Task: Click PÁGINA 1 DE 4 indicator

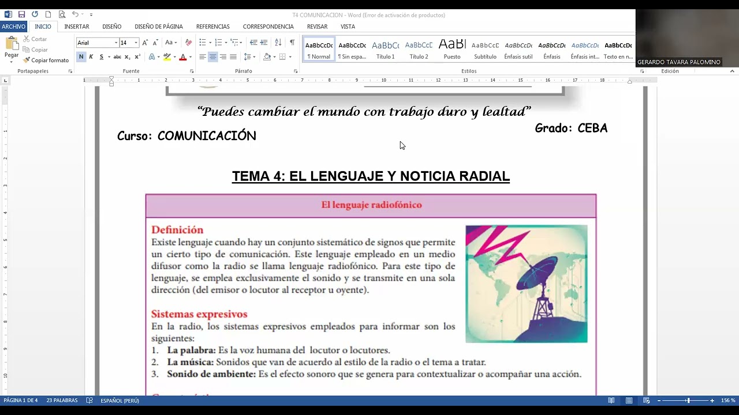Action: coord(21,401)
